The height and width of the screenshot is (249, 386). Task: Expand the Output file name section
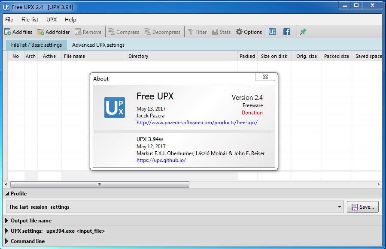point(6,220)
